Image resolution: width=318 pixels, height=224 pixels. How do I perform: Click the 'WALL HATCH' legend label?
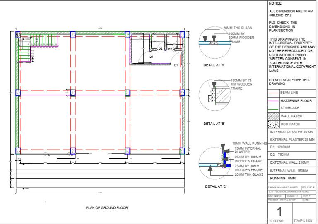(291, 116)
